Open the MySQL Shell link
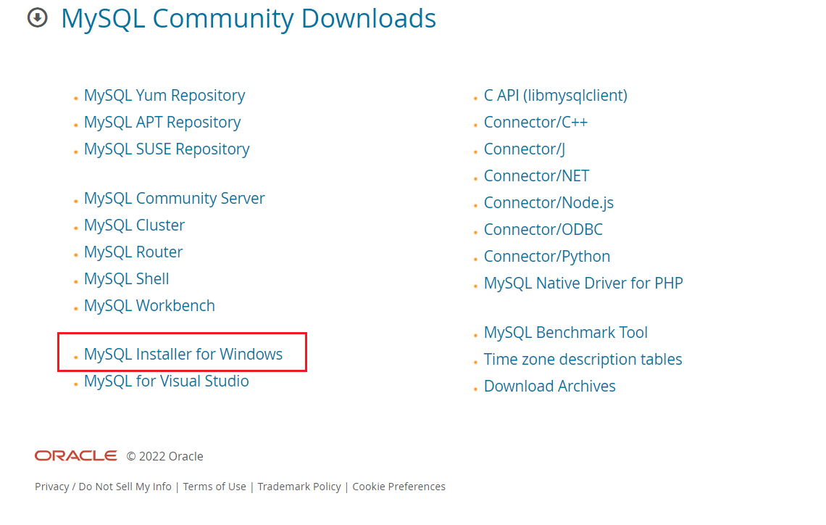The image size is (826, 525). click(126, 279)
